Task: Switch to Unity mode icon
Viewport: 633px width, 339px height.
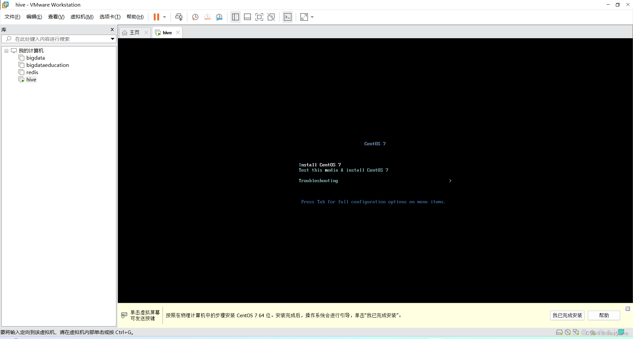Action: click(x=271, y=17)
